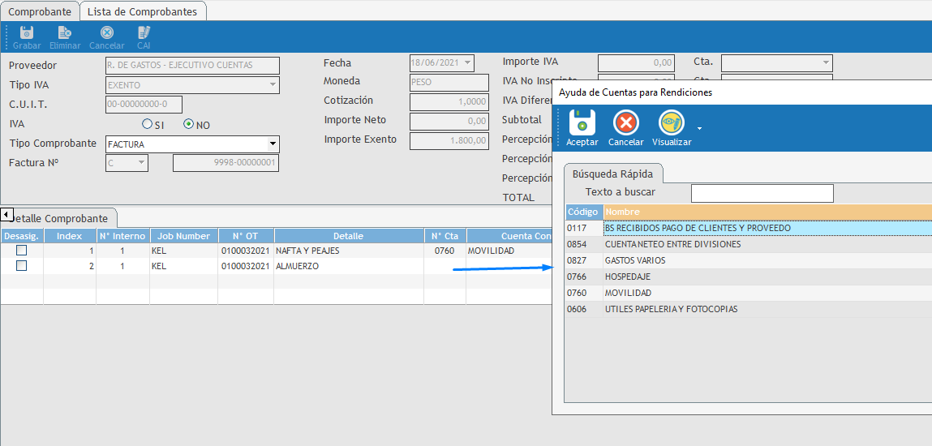Click the CAI toolbar icon
Viewport: 932px width, 446px height.
tap(144, 33)
